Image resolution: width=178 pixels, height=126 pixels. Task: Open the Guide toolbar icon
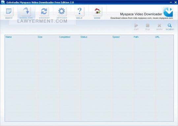pyautogui.click(x=9, y=12)
